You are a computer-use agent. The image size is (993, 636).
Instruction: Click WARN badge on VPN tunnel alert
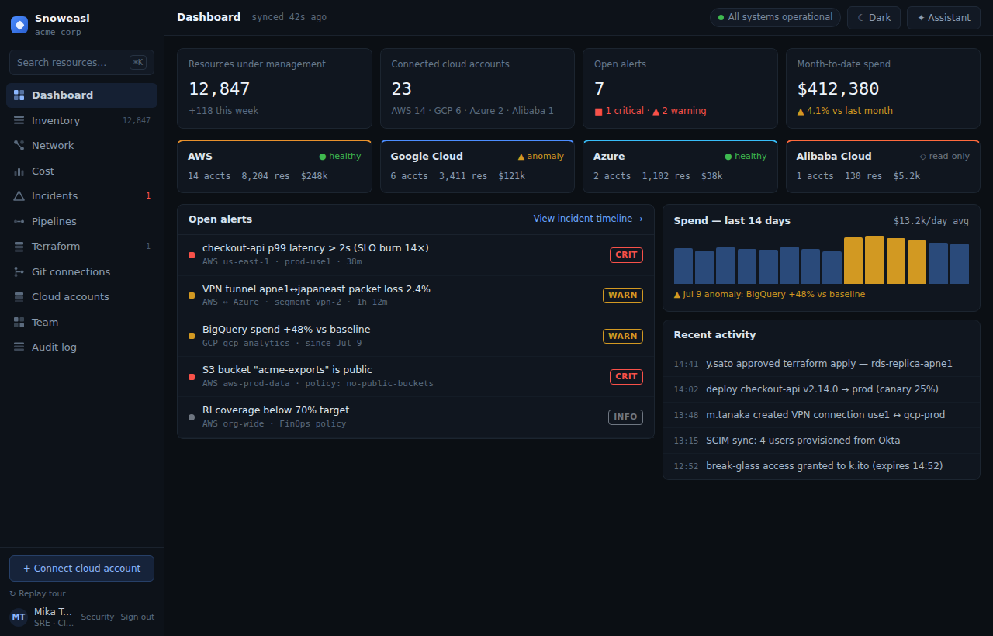(x=623, y=296)
